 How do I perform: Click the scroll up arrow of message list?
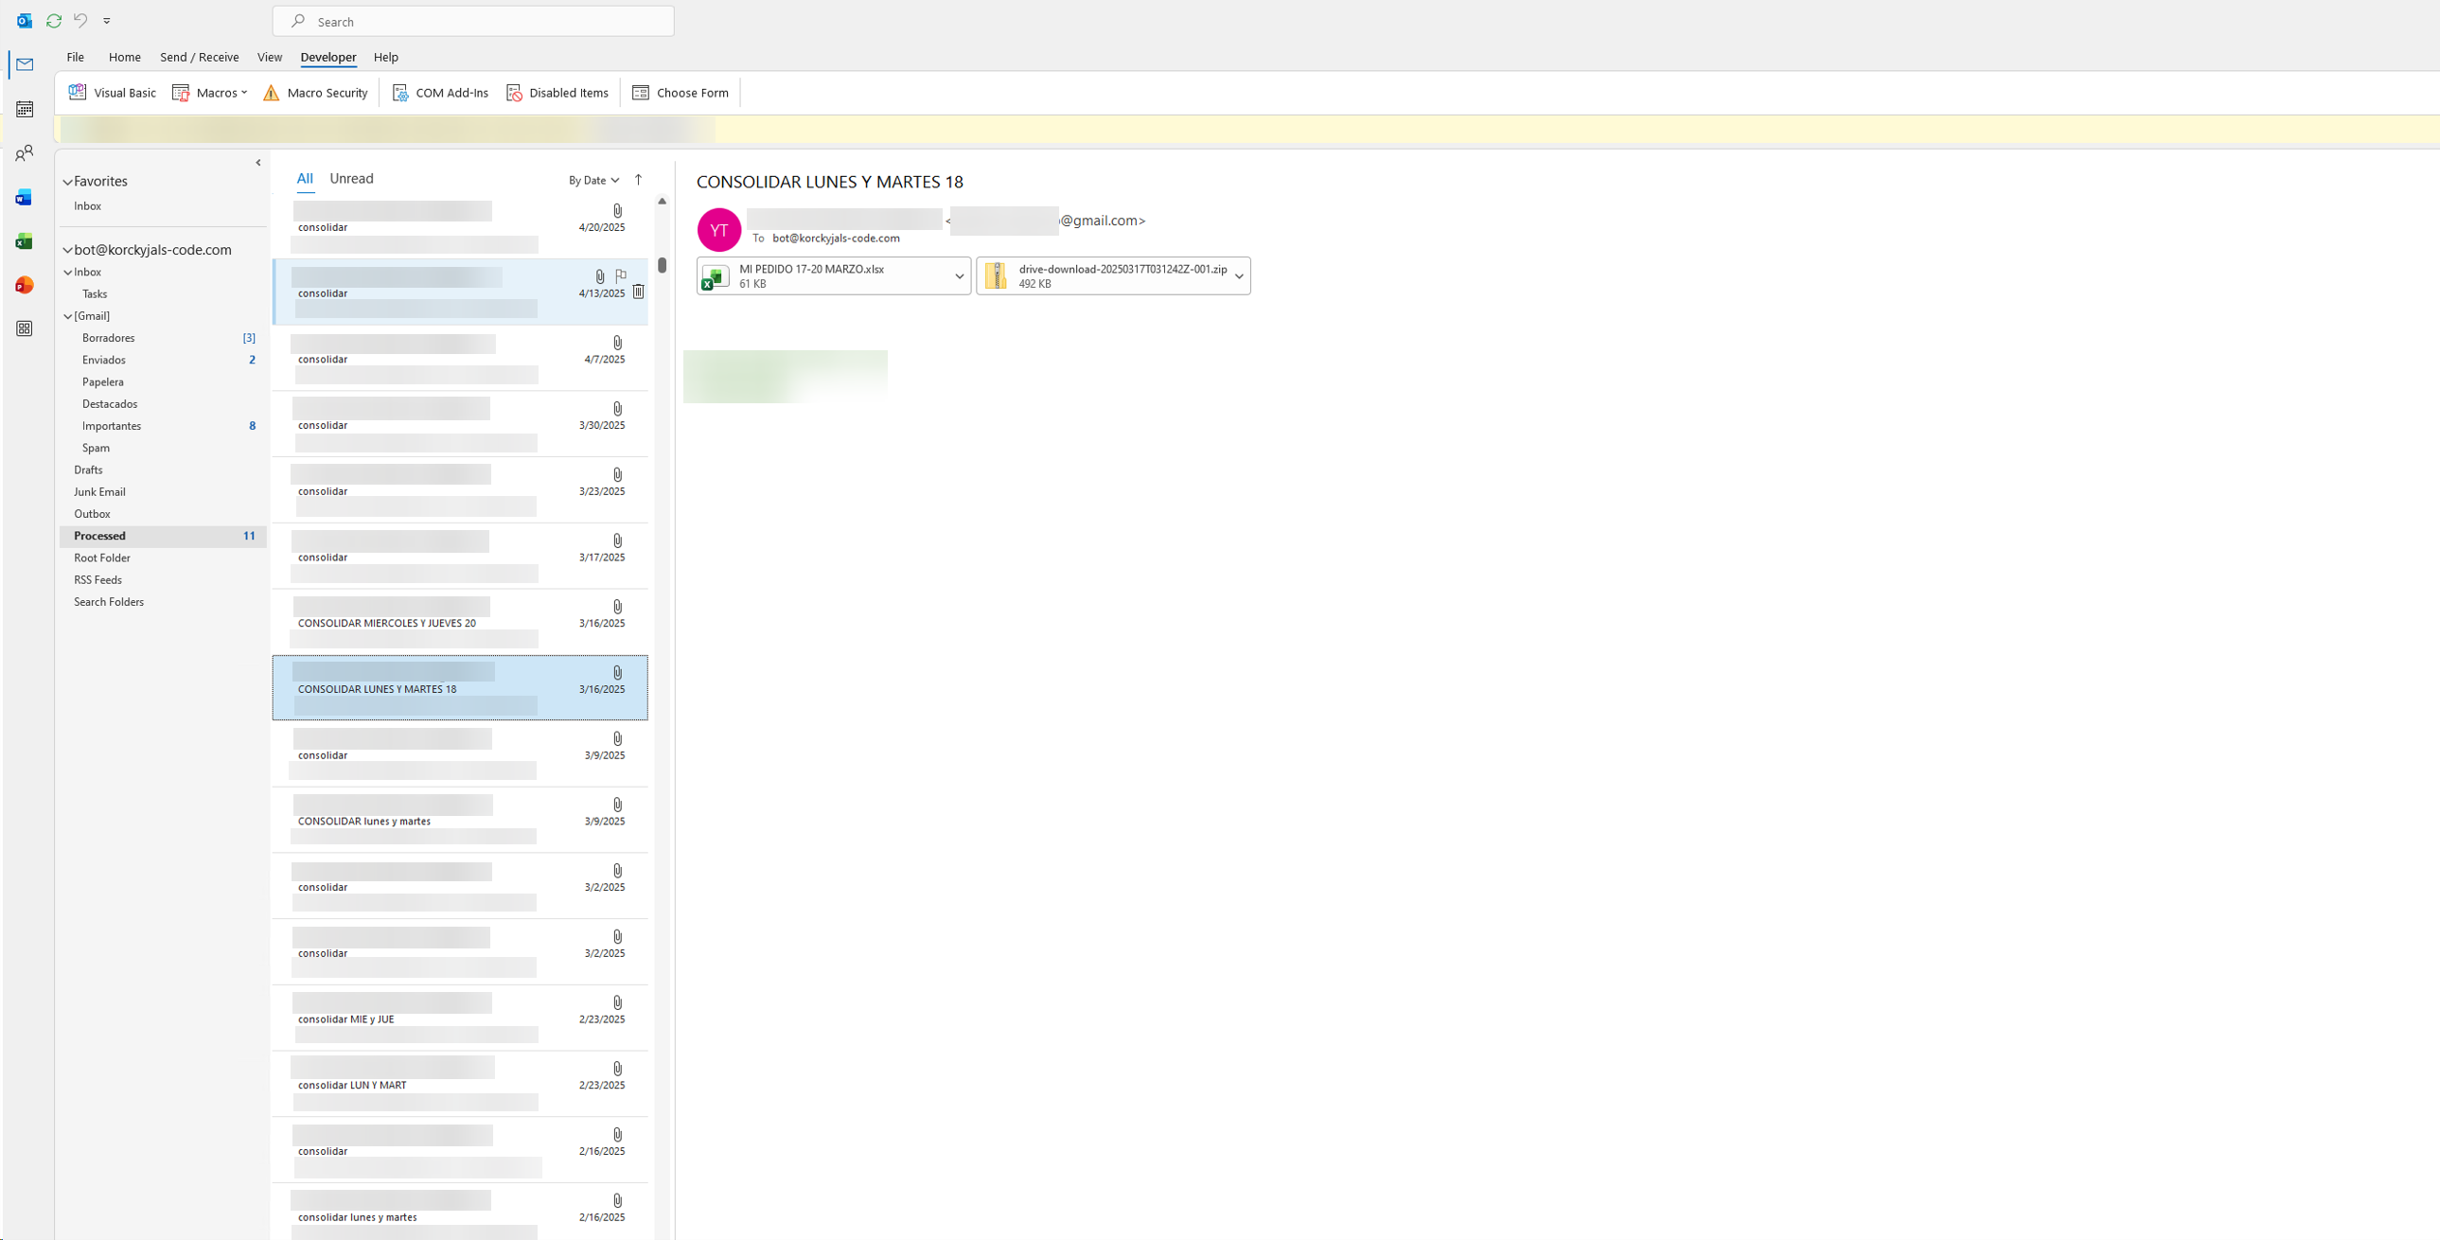[663, 201]
